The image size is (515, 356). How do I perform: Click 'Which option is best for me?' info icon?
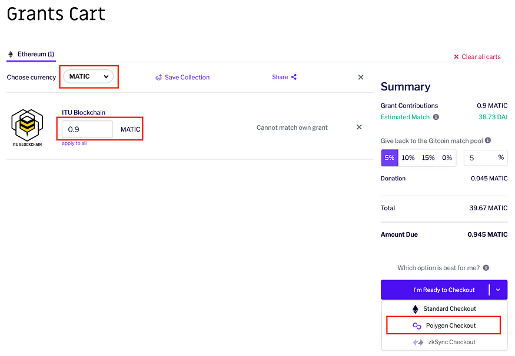pos(486,268)
